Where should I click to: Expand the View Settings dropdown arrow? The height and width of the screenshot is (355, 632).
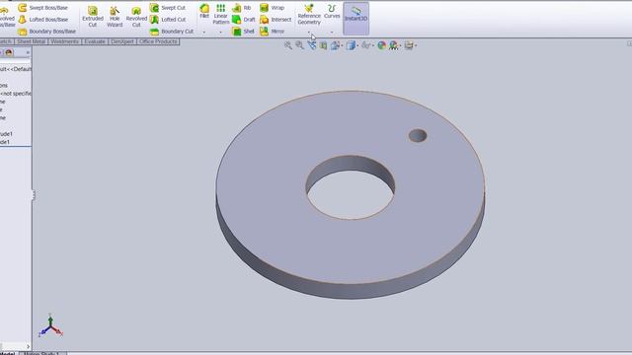pyautogui.click(x=416, y=46)
